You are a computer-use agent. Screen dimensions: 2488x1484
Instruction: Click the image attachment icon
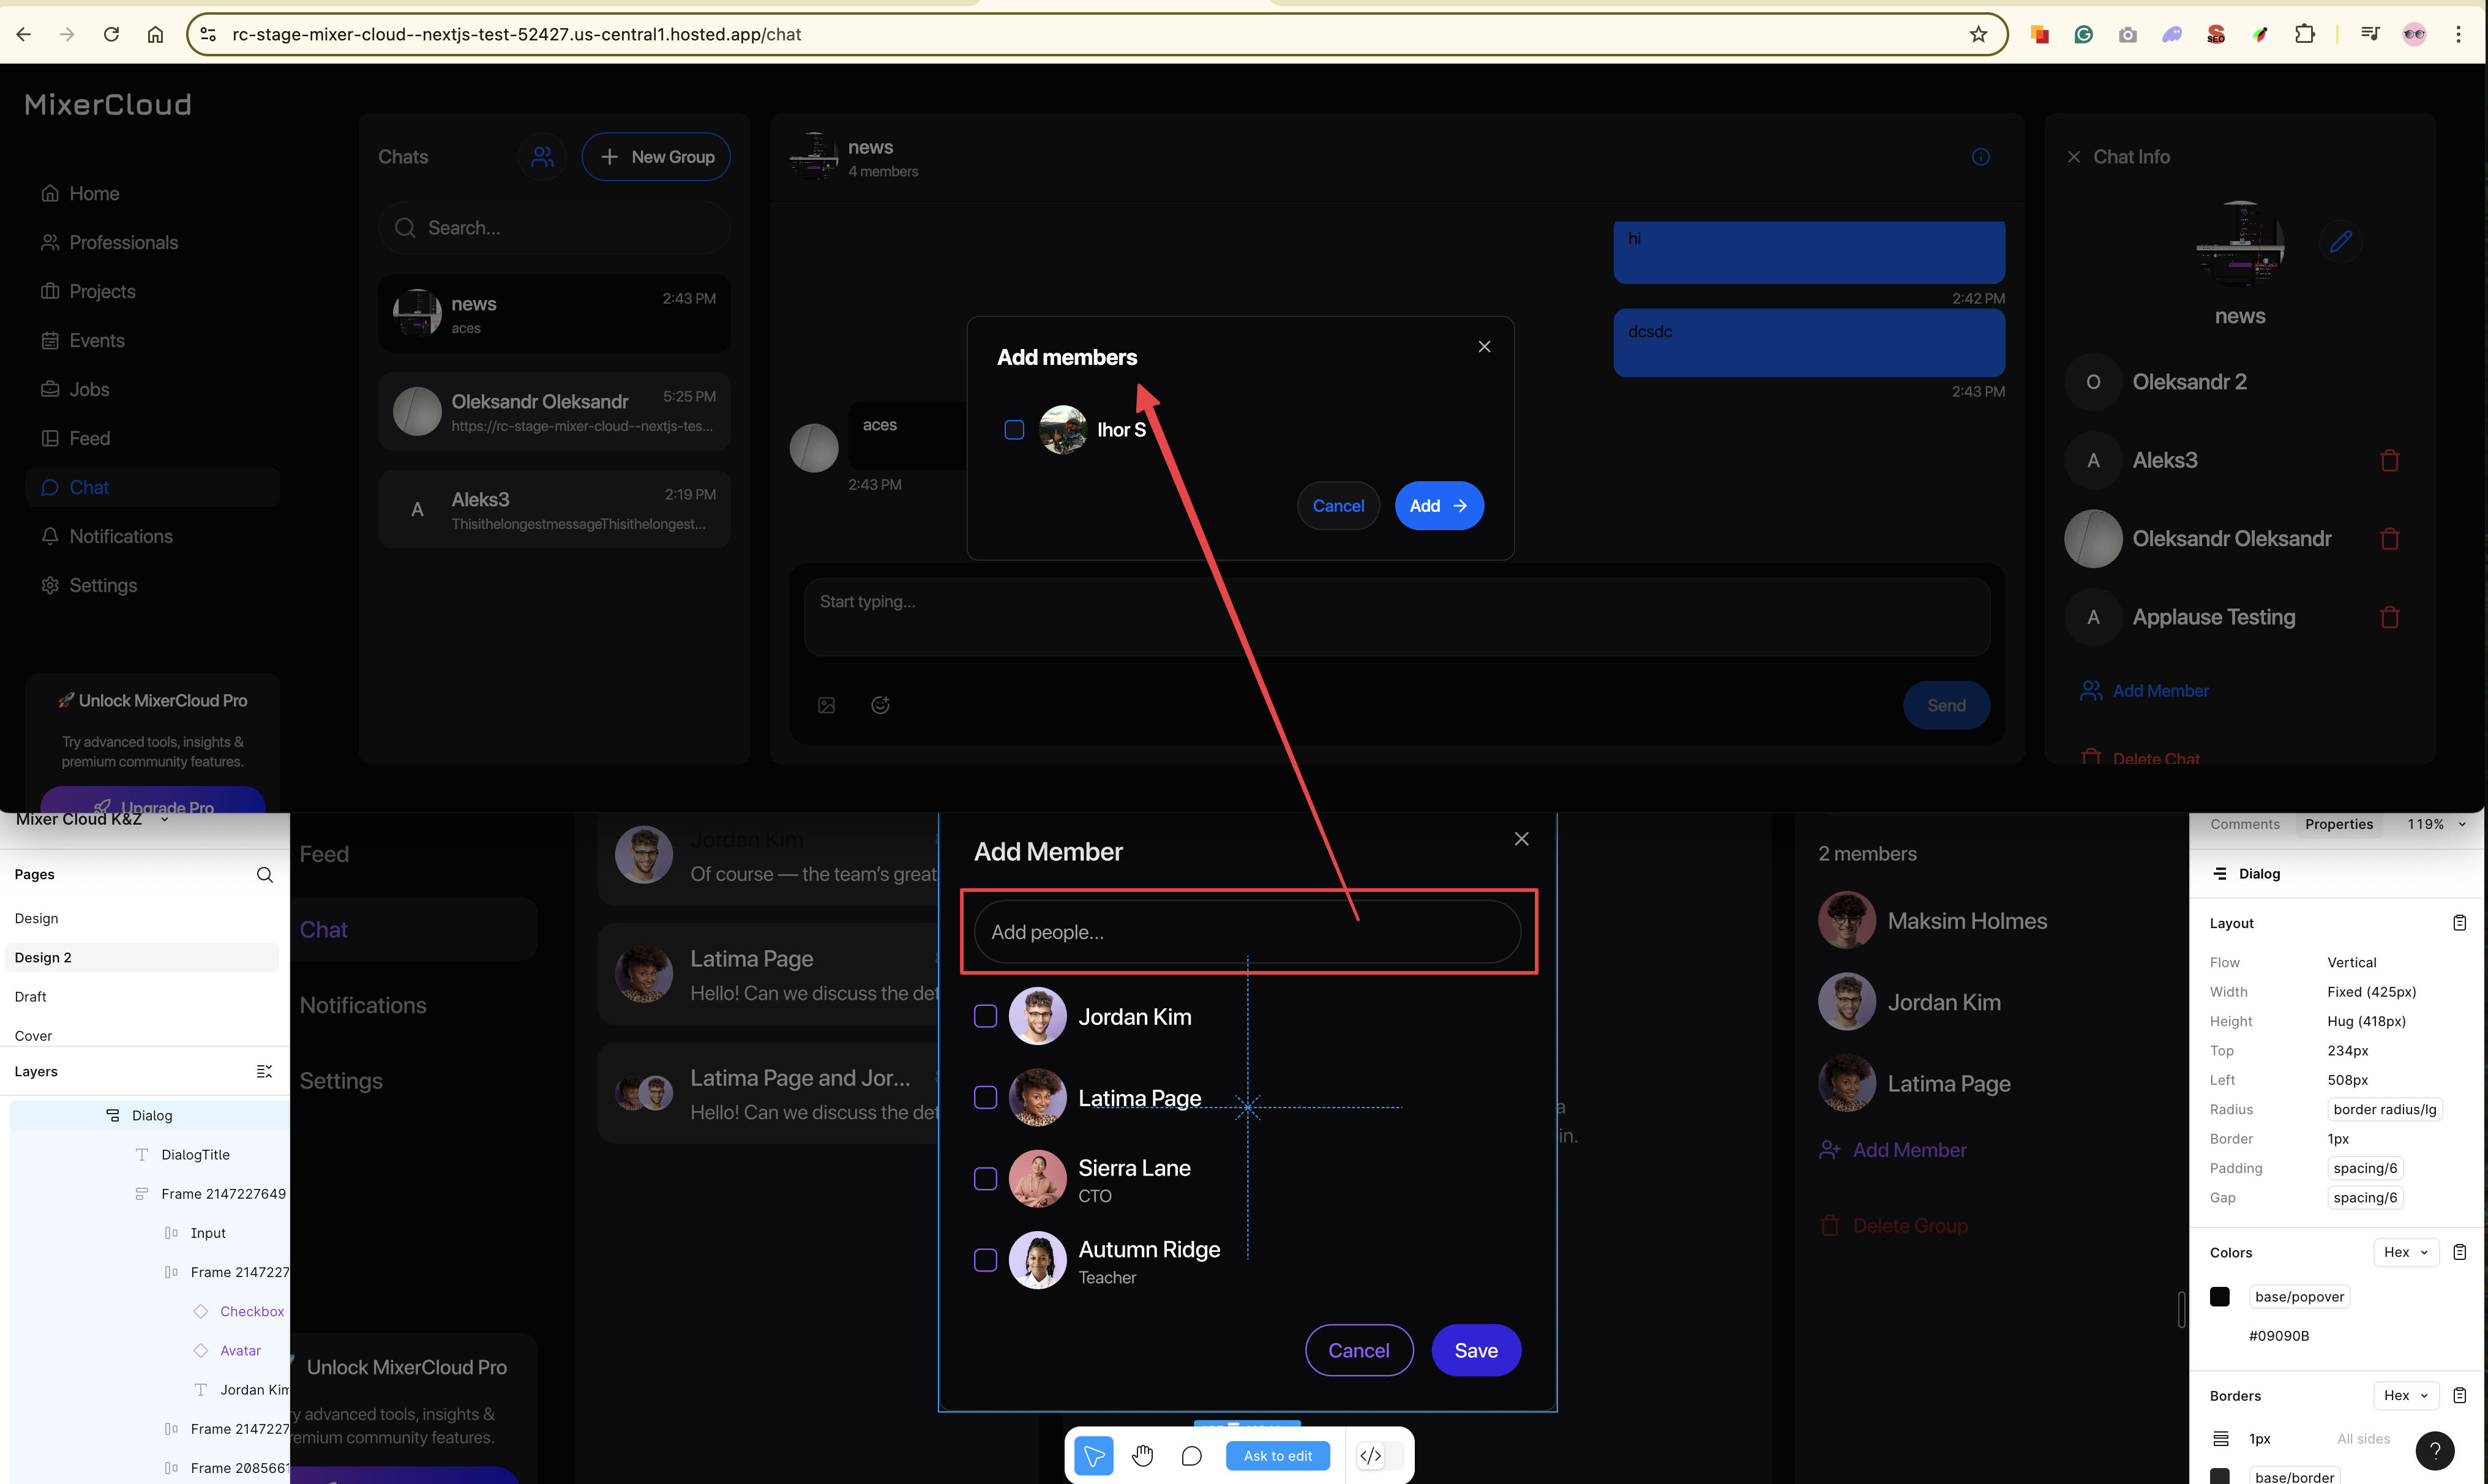826,705
